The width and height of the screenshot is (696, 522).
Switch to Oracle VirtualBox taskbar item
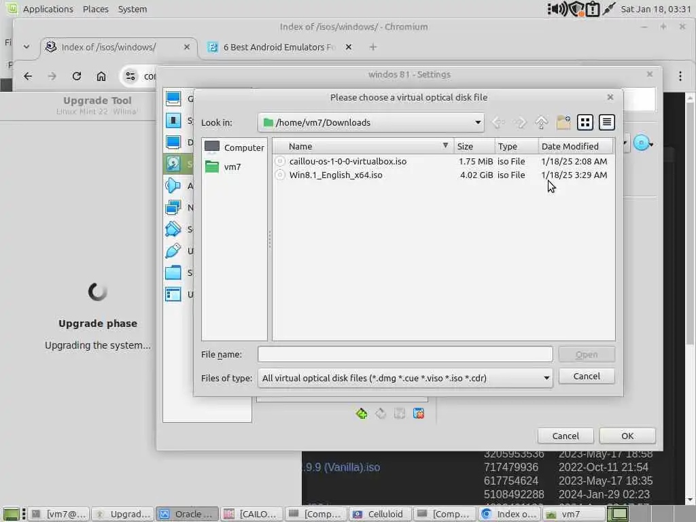pyautogui.click(x=188, y=514)
